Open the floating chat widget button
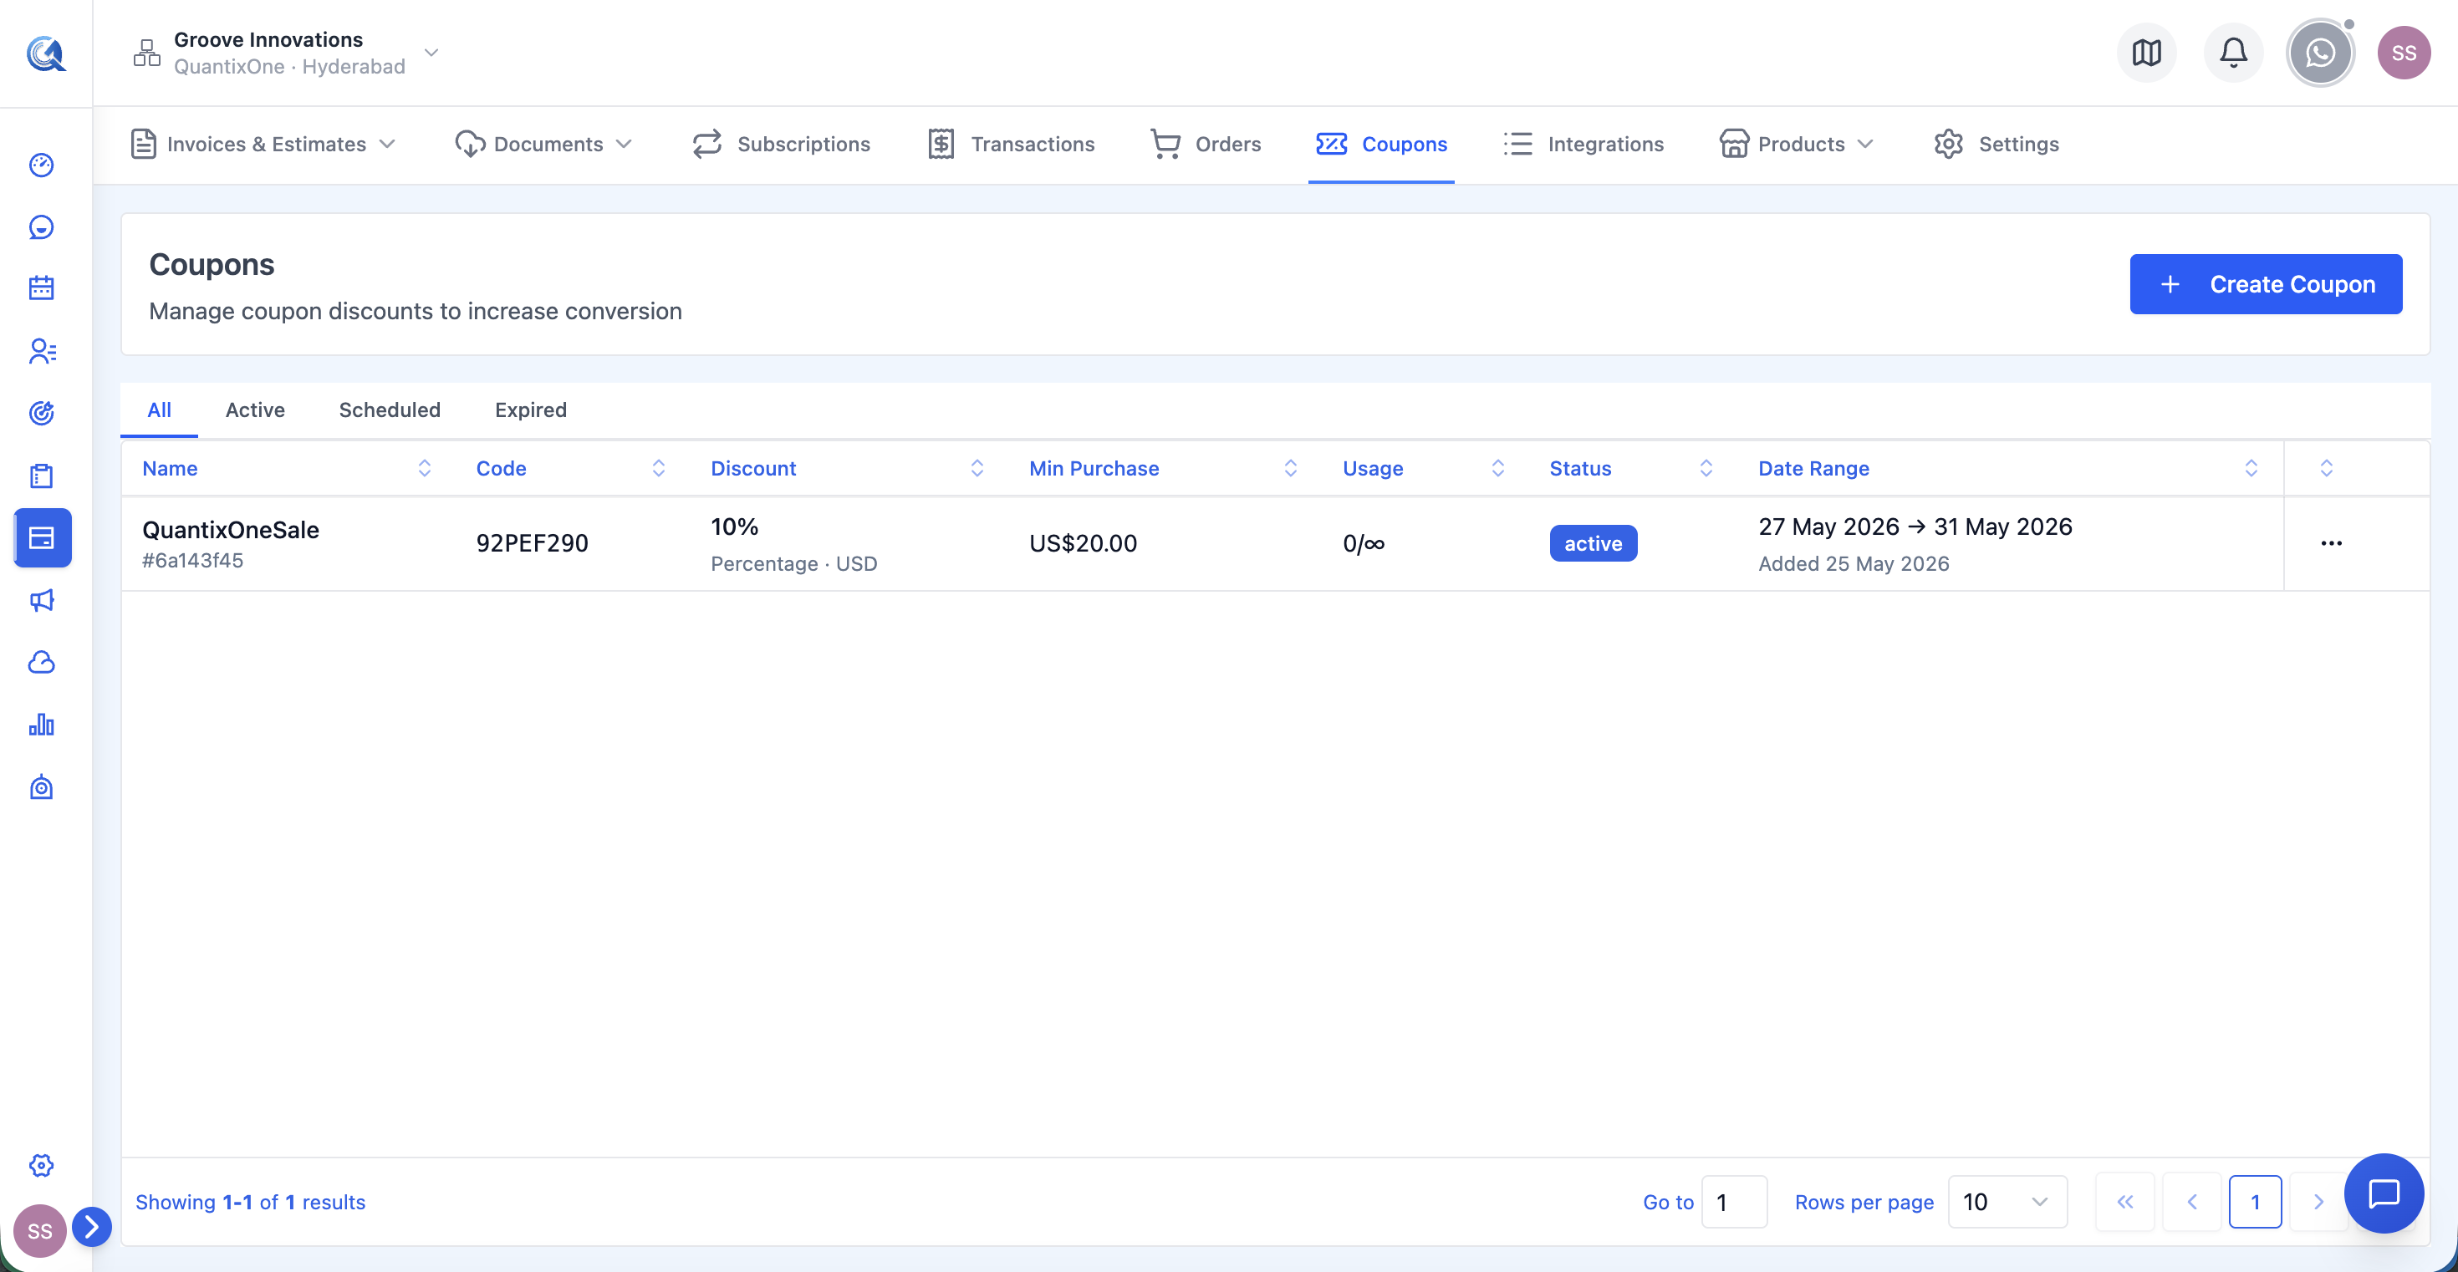2458x1272 pixels. [x=2384, y=1193]
